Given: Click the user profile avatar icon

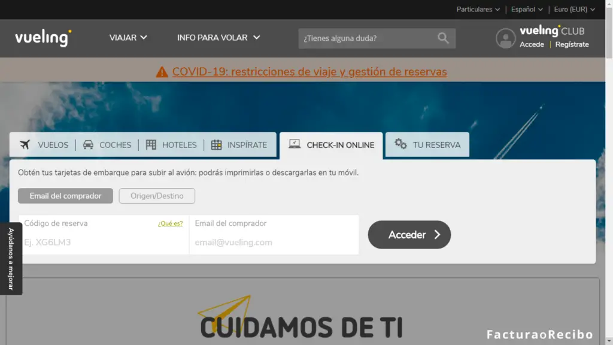Looking at the screenshot, I should click(505, 38).
